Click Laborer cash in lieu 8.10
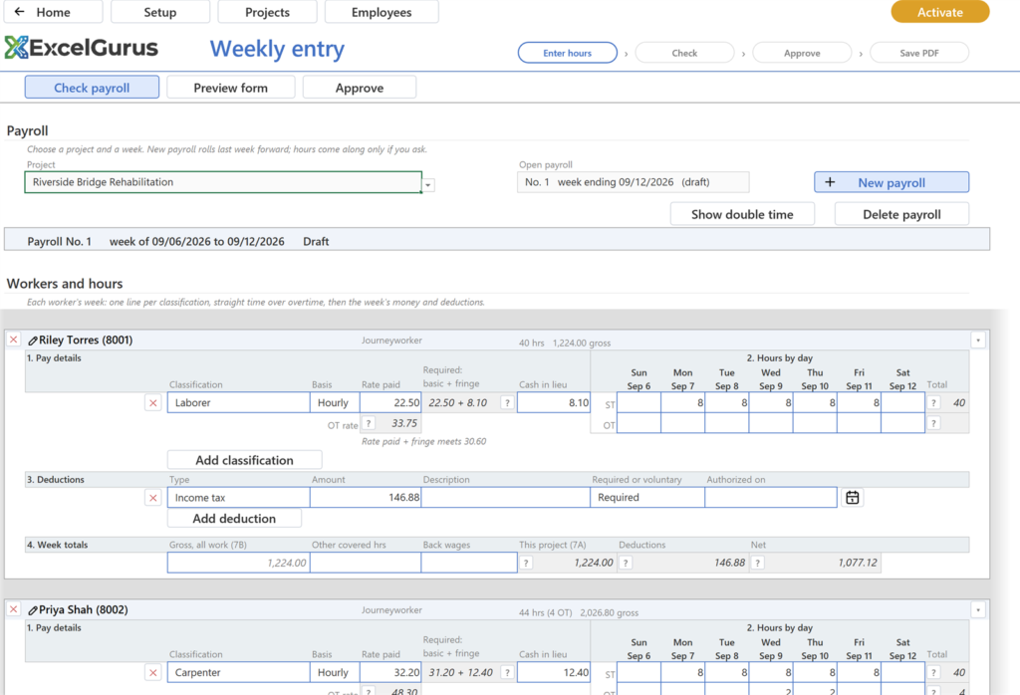 [554, 403]
